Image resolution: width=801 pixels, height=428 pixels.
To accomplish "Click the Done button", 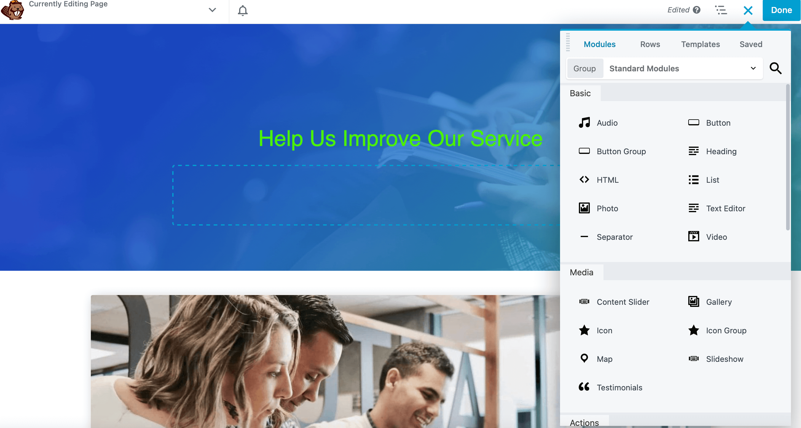I will click(x=781, y=10).
